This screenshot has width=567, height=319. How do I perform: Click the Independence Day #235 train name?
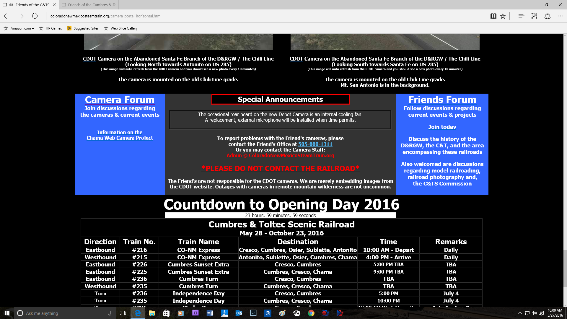tap(198, 301)
